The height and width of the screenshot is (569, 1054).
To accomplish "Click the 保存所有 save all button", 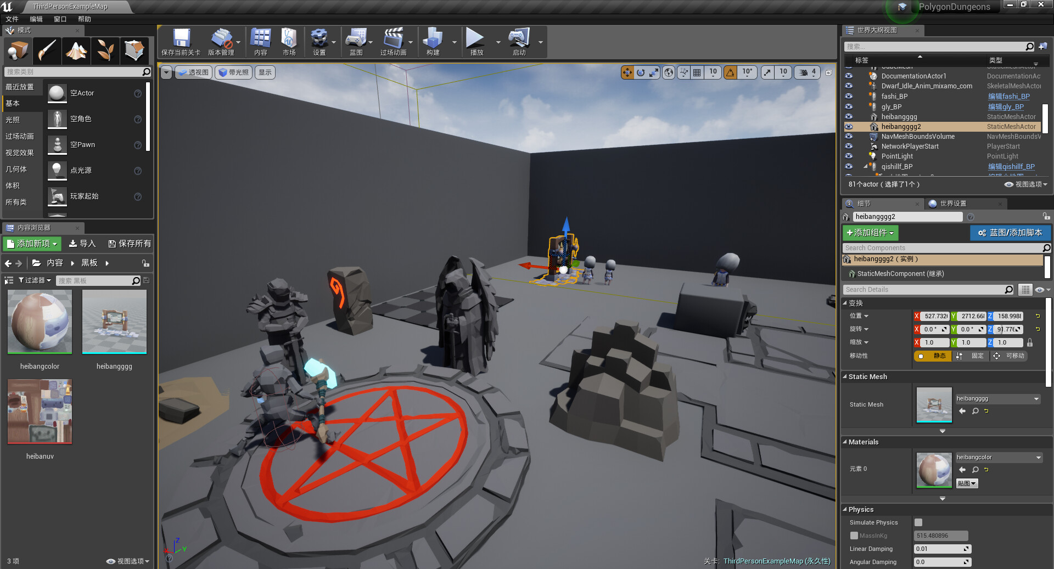I will tap(130, 244).
